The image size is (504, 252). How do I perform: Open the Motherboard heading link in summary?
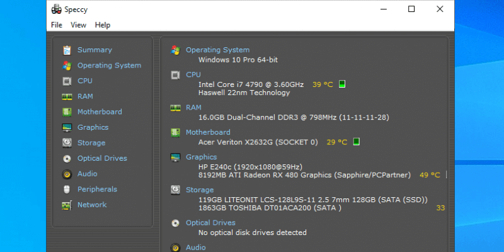coord(208,132)
